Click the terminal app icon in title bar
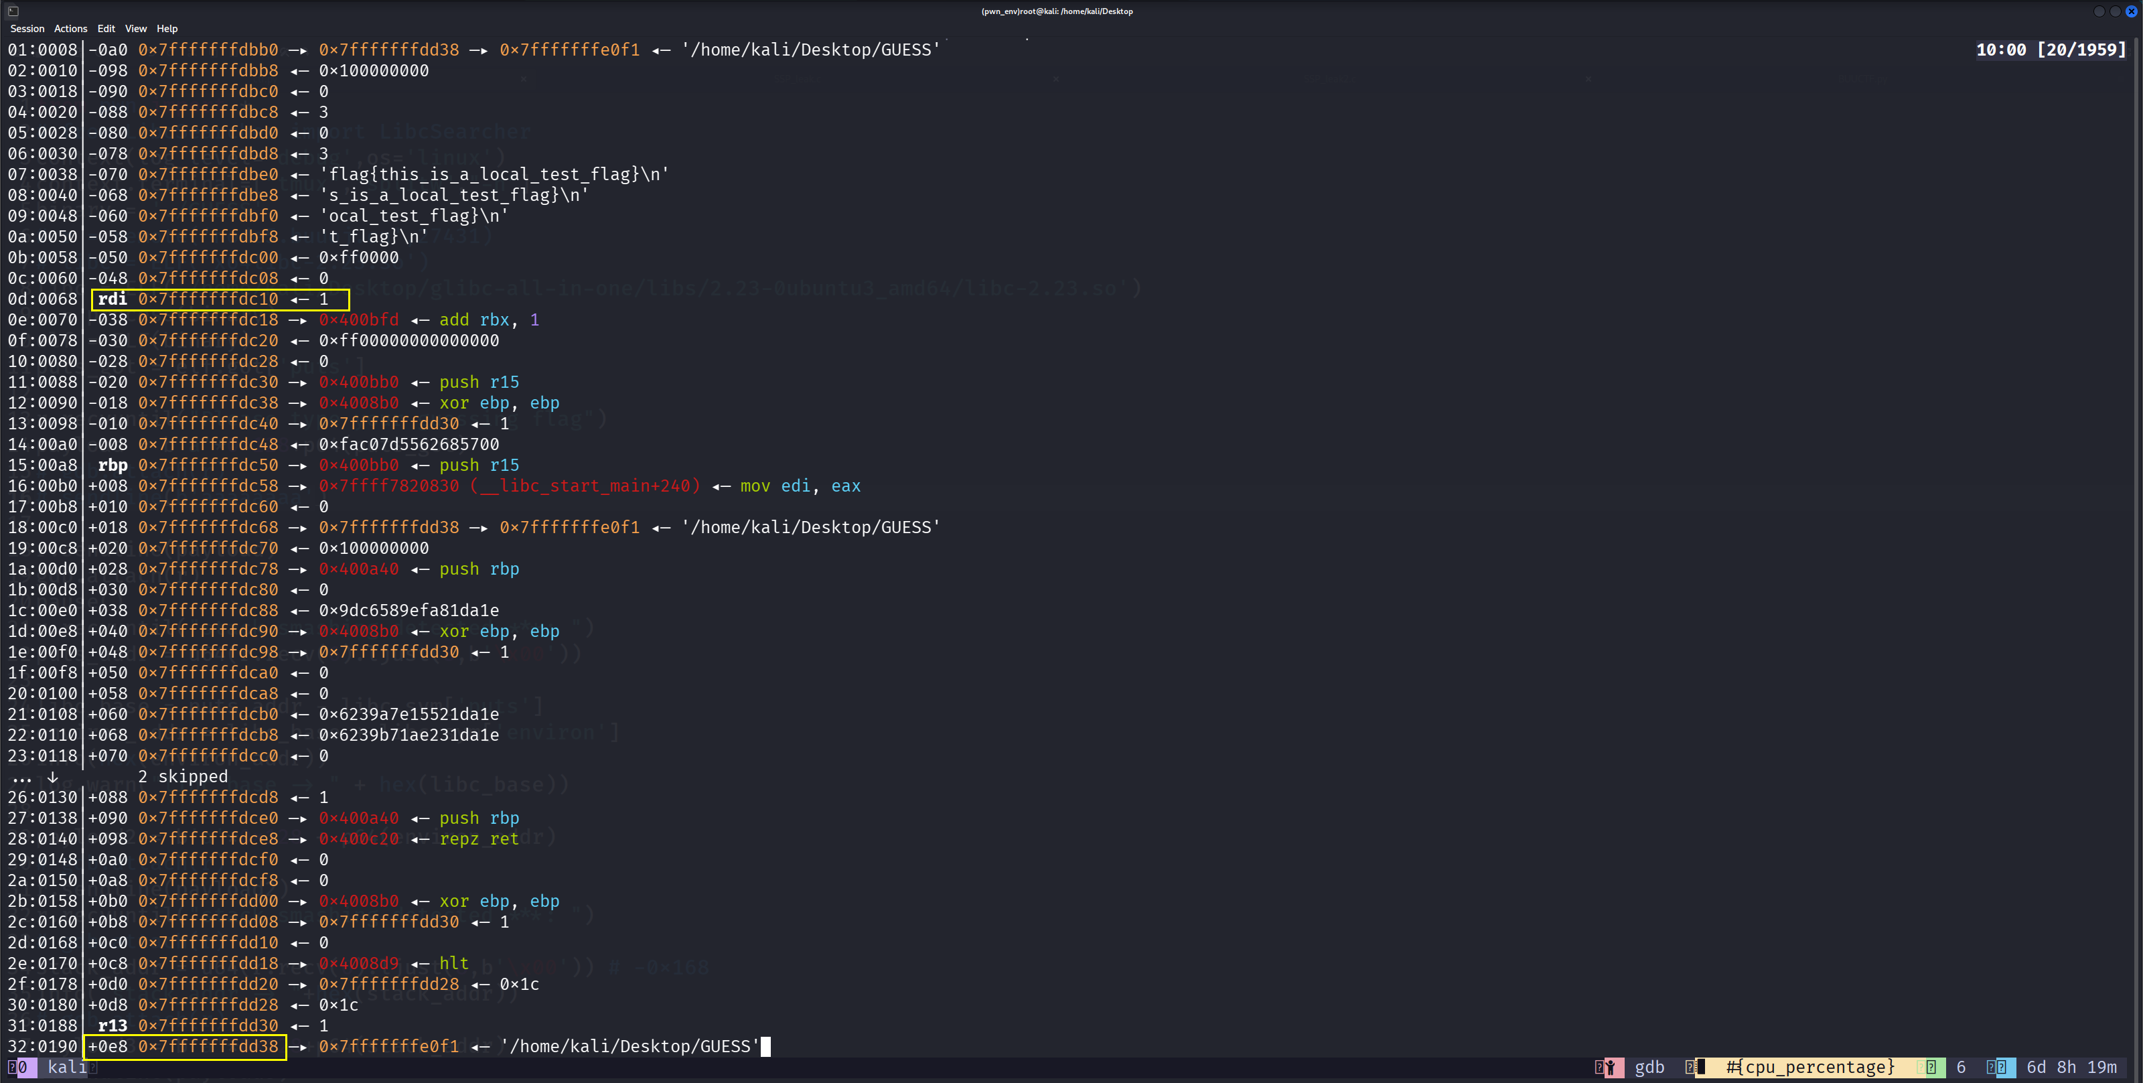Screen dimensions: 2143x1083 pyautogui.click(x=13, y=11)
